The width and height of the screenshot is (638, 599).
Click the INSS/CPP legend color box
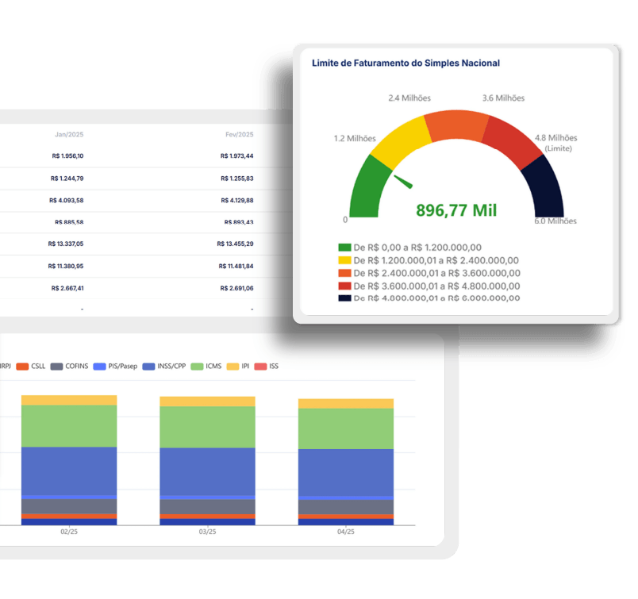point(149,367)
